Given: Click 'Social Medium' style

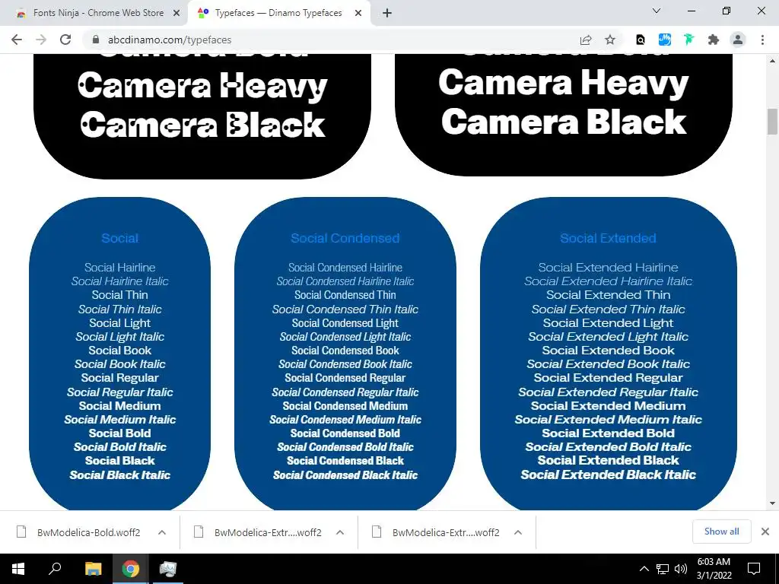Looking at the screenshot, I should pos(119,406).
